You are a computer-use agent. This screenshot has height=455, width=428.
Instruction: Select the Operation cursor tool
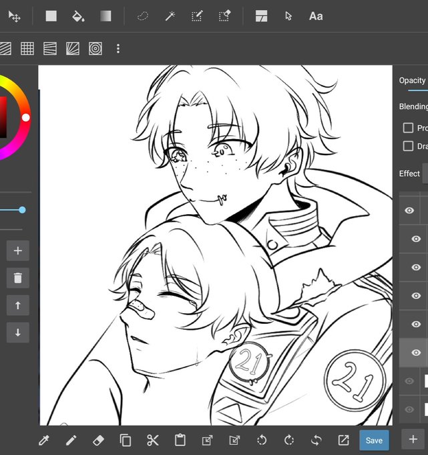[288, 16]
